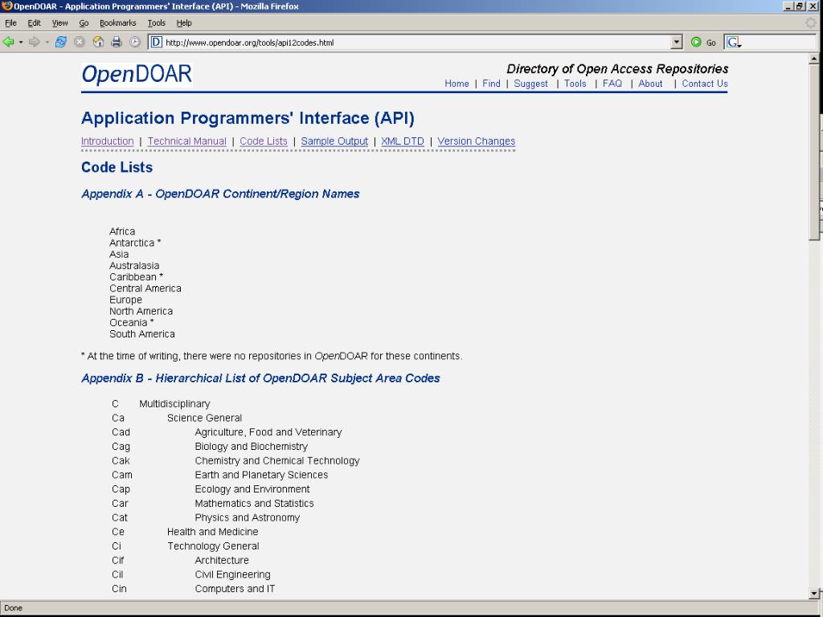Click the scrollbar up arrow
The height and width of the screenshot is (617, 823).
point(815,59)
